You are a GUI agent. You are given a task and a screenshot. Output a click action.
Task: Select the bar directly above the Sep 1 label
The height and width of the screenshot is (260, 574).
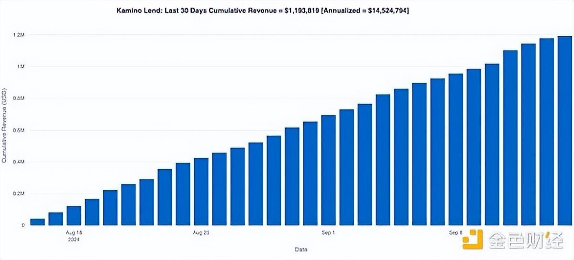328,170
